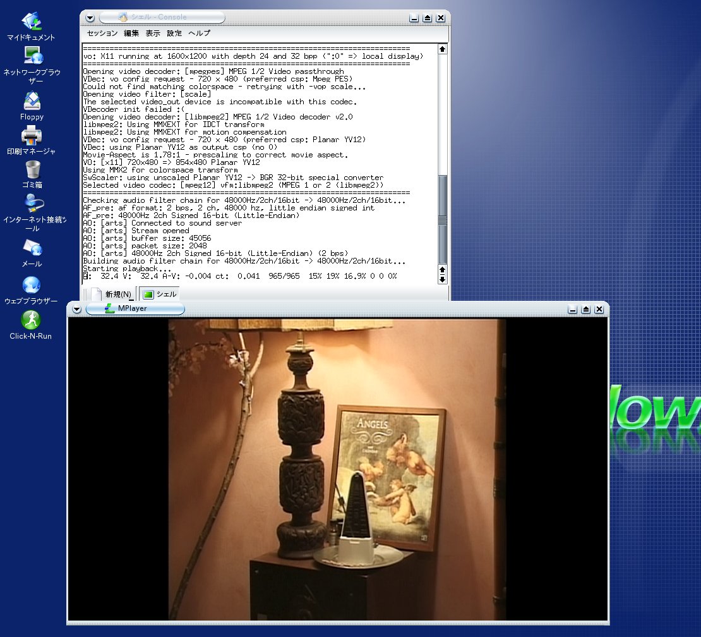Click 'AO: [arts] Stream opened' line

pos(136,231)
